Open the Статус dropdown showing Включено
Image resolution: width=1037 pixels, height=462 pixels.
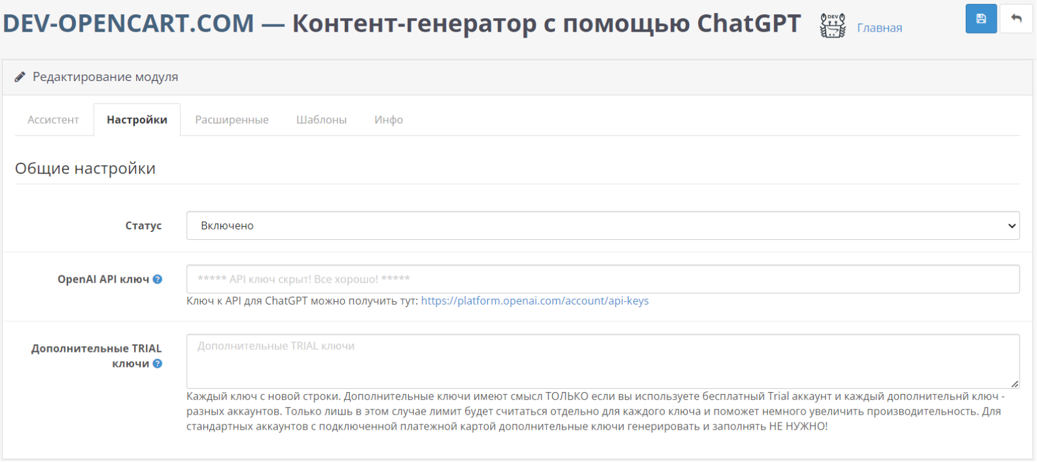click(603, 225)
